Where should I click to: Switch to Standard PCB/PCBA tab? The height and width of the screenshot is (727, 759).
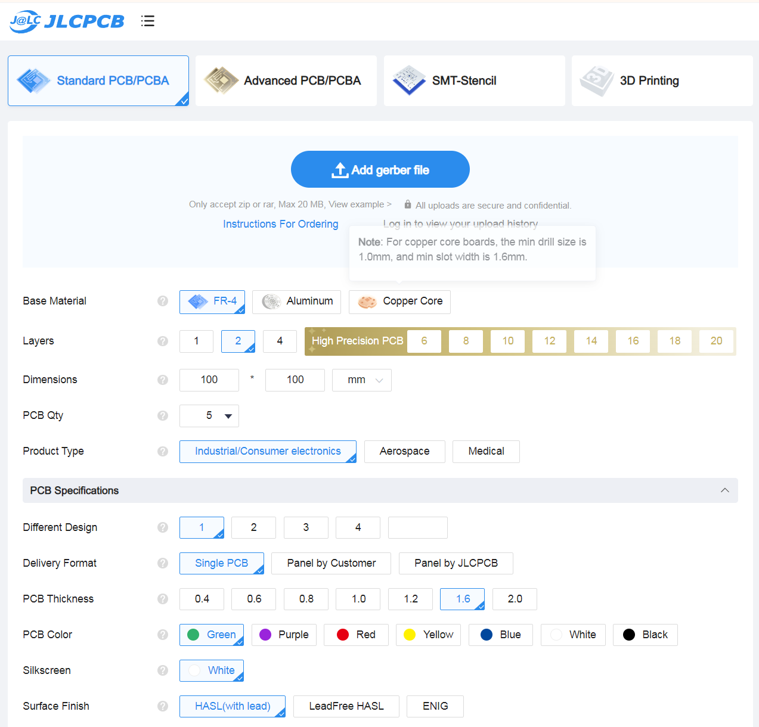coord(98,80)
